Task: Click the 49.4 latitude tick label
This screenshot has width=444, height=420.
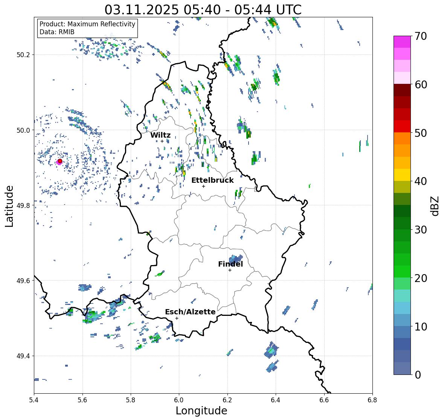Action: pyautogui.click(x=23, y=356)
